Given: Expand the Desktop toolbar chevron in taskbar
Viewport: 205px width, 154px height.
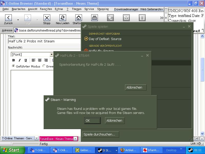Looking at the screenshot, I should pos(181,149).
